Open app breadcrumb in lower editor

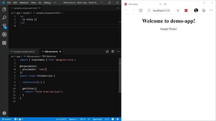[18, 56]
